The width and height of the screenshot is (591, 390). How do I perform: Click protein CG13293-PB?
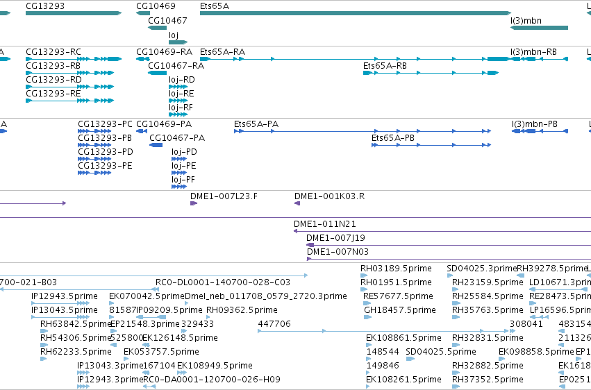(x=94, y=145)
